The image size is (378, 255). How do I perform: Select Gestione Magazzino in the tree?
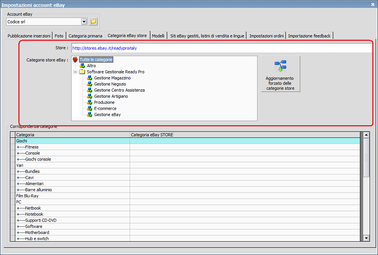click(112, 78)
